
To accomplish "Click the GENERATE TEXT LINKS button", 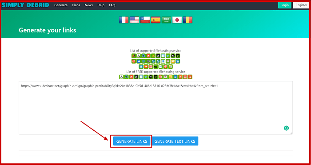I will 175,141.
